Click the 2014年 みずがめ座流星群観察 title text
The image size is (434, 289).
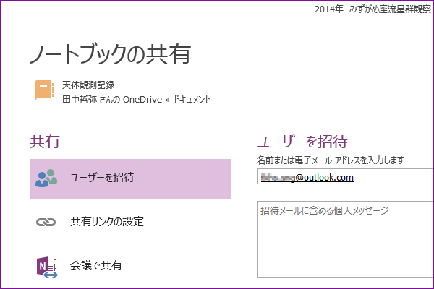373,9
